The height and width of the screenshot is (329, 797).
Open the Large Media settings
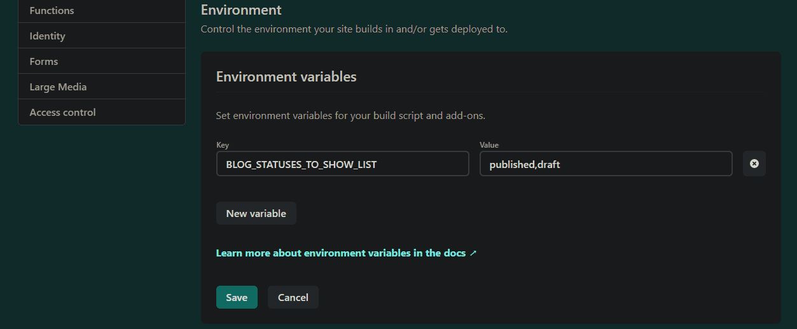tap(102, 87)
